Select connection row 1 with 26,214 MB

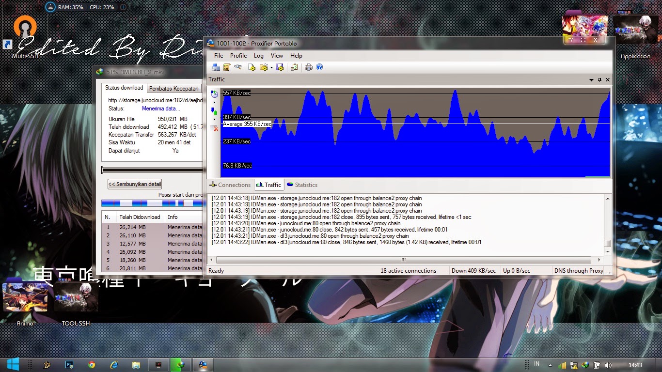(152, 227)
